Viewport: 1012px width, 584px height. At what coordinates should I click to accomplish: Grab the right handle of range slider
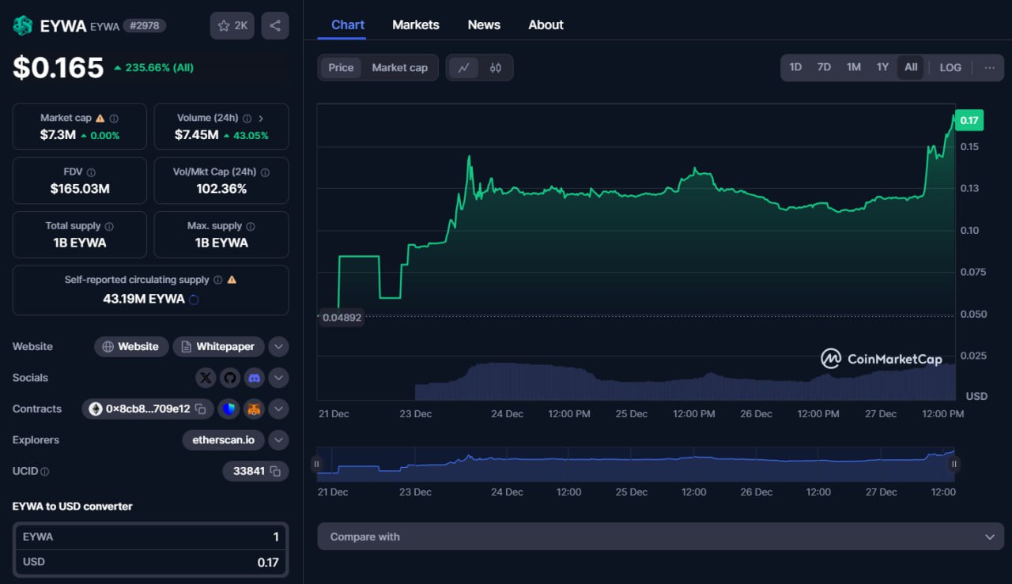[x=954, y=465]
